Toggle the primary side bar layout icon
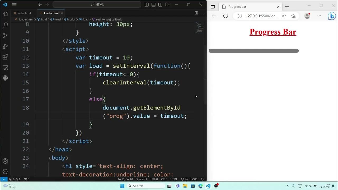 (x=147, y=4)
